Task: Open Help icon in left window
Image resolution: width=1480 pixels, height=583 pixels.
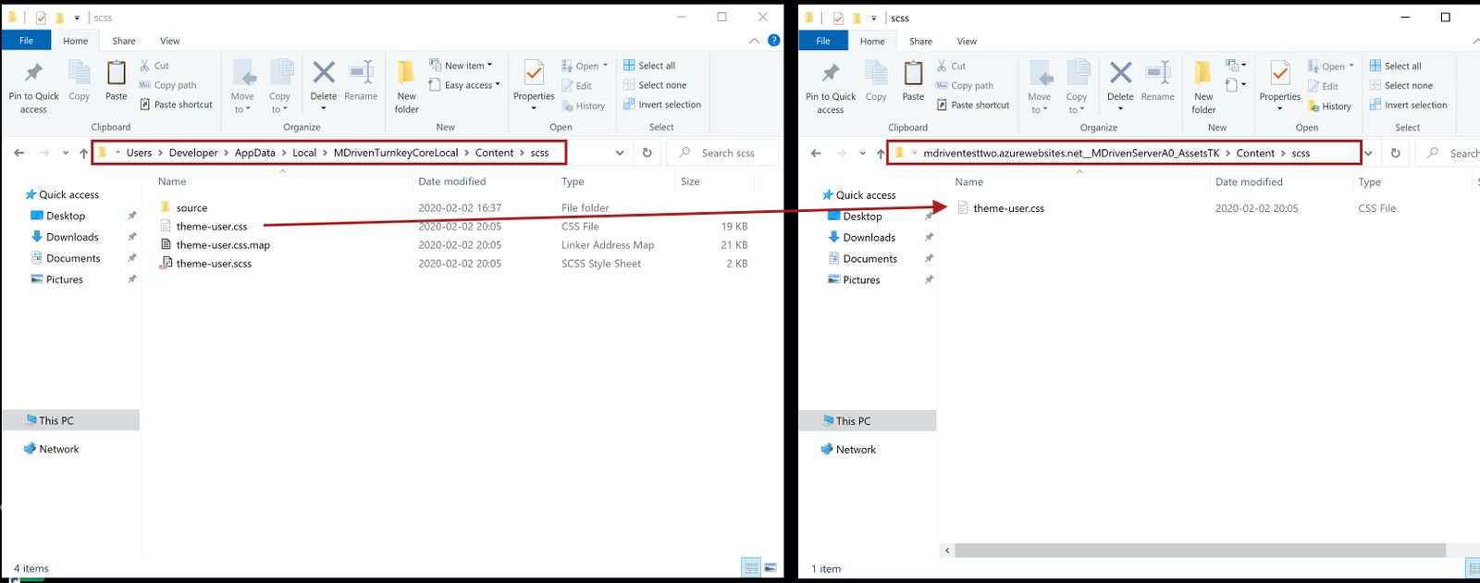Action: coord(774,41)
